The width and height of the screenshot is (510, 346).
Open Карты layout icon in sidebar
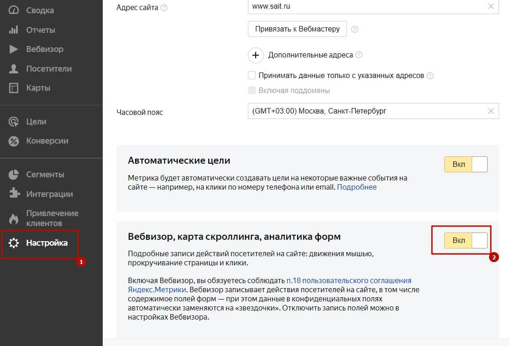(x=13, y=88)
